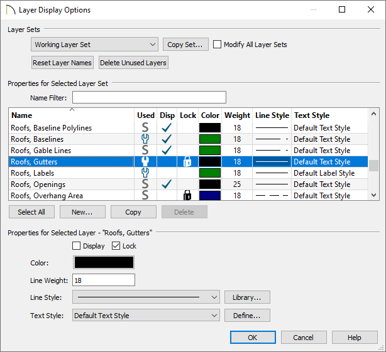Uncheck the Lock checkbox for selected layer
386x352 pixels.
[116, 245]
